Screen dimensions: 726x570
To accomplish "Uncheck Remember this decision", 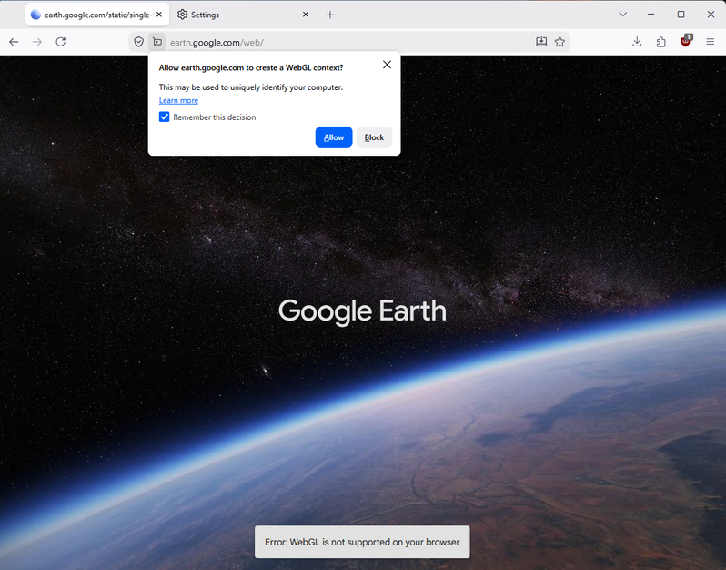I will tap(165, 117).
